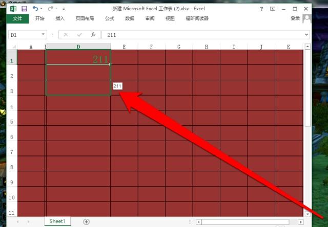Select column E header
Image resolution: width=328 pixels, height=227 pixels.
(x=124, y=47)
